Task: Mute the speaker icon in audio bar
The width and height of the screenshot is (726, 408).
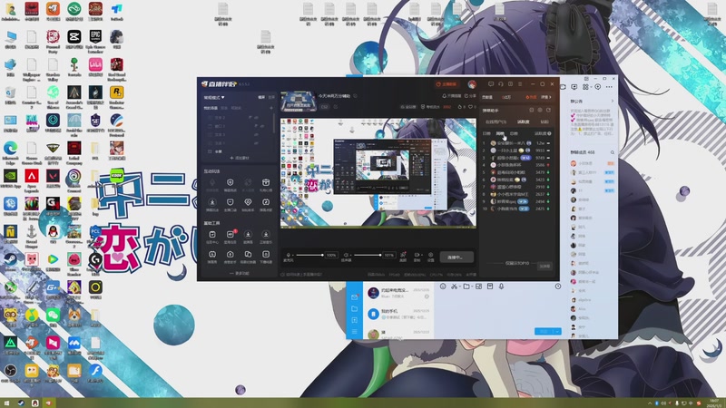Action: click(x=346, y=255)
